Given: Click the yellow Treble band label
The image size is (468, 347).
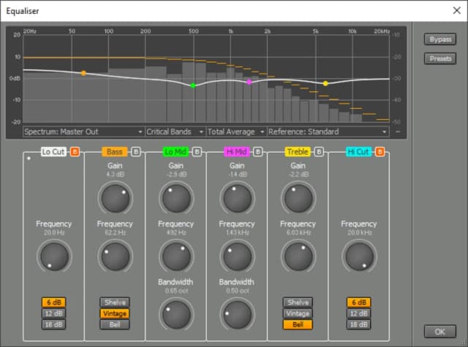Looking at the screenshot, I should point(298,152).
